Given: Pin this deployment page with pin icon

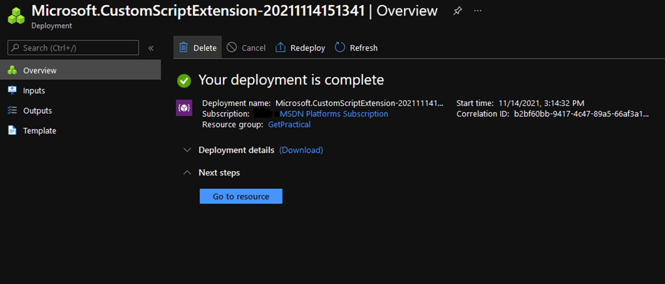Looking at the screenshot, I should pyautogui.click(x=457, y=12).
